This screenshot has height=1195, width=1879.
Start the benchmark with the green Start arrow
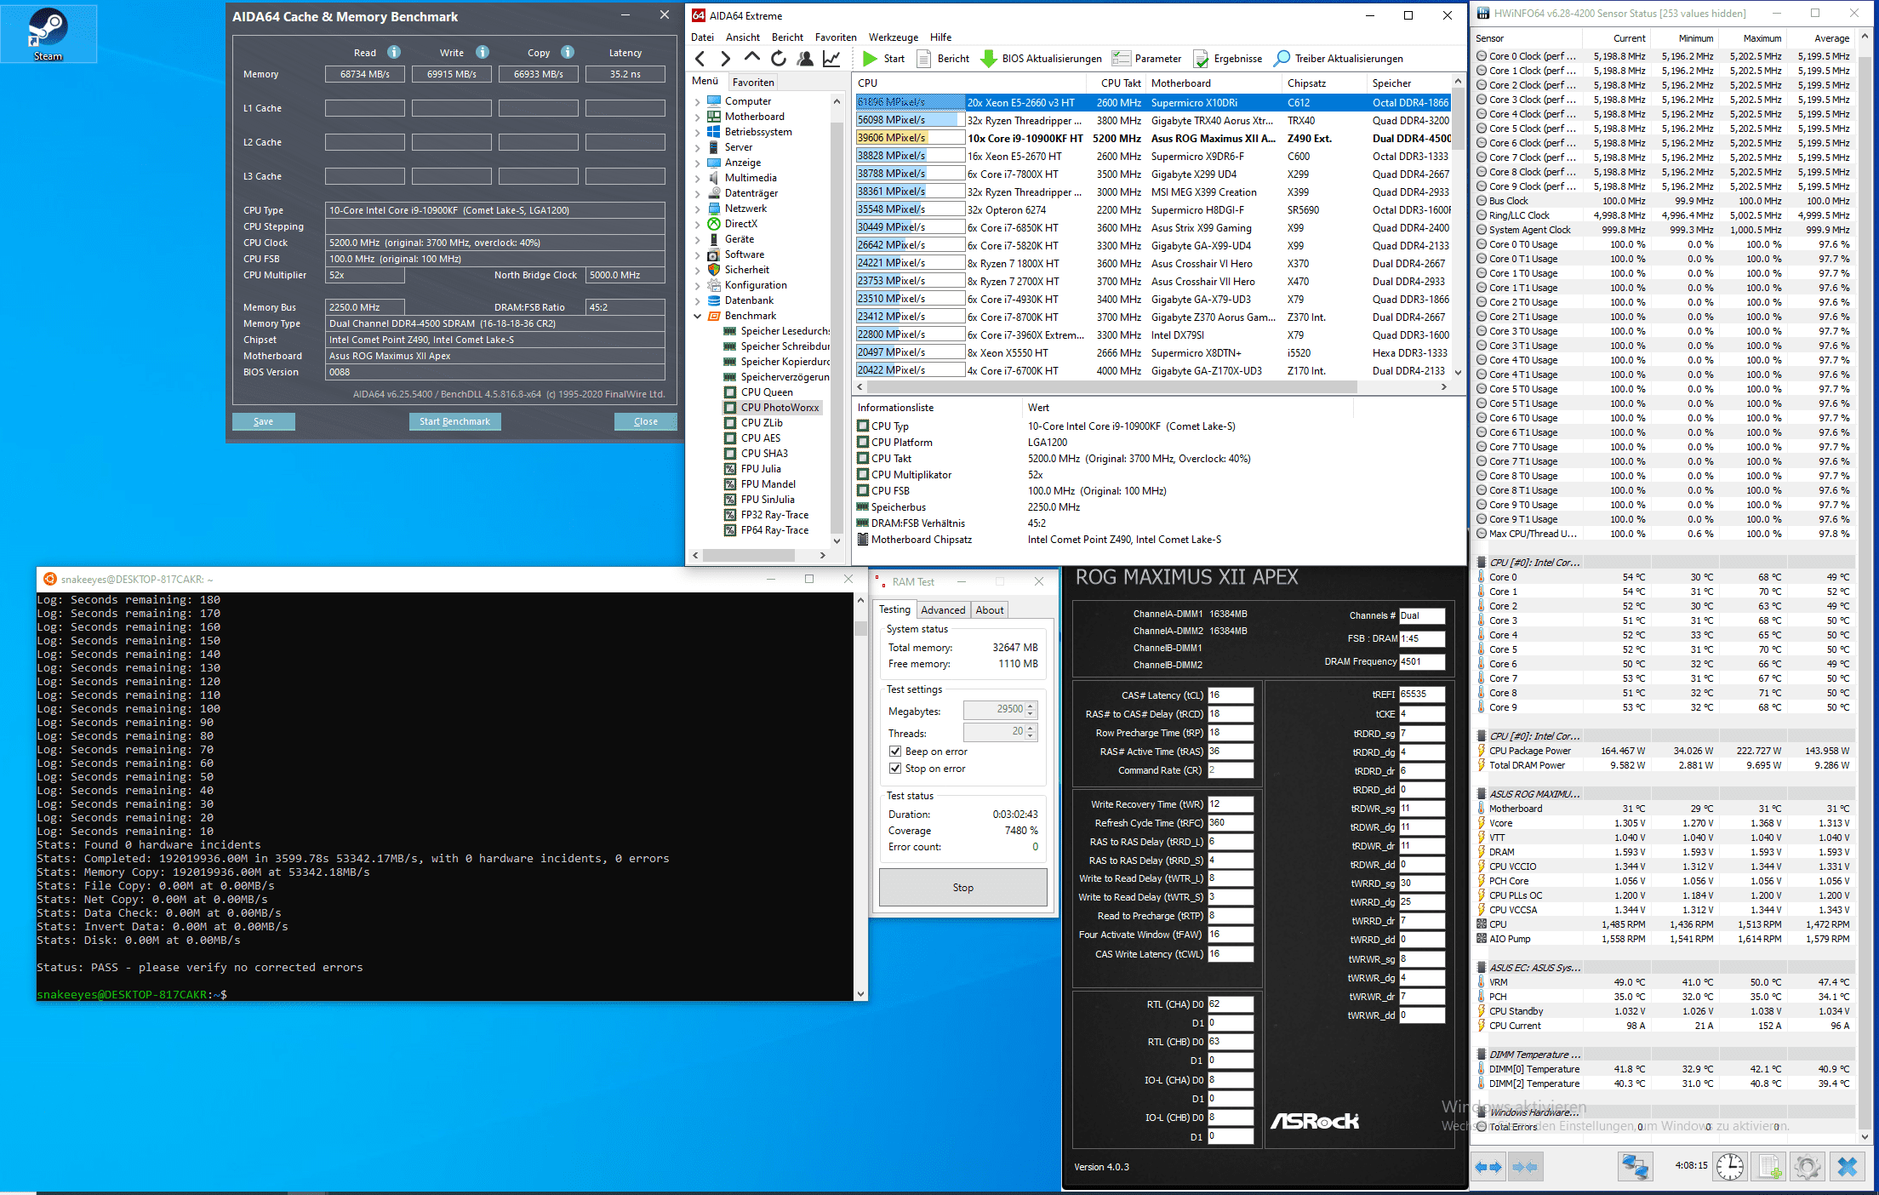coord(883,59)
